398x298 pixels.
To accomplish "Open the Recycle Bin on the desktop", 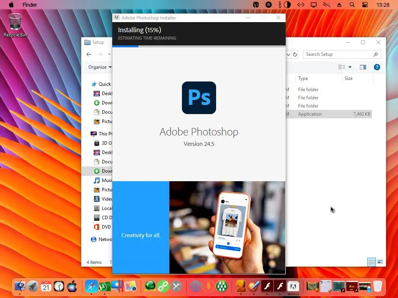I will click(x=15, y=25).
